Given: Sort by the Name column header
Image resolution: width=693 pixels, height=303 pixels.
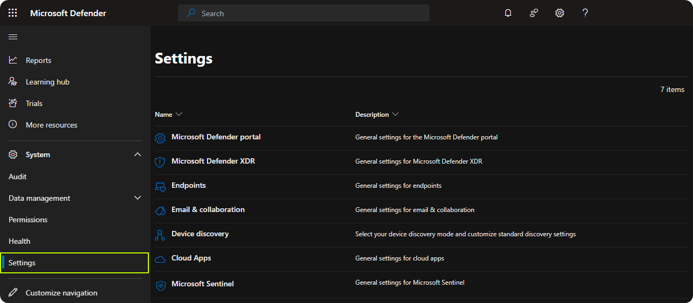Looking at the screenshot, I should (x=163, y=115).
